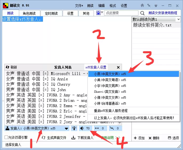Open the 格式 menu
Viewport: 183px width, 150px height.
[x=113, y=6]
